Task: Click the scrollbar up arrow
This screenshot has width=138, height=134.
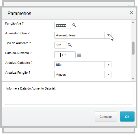Action: [133, 22]
